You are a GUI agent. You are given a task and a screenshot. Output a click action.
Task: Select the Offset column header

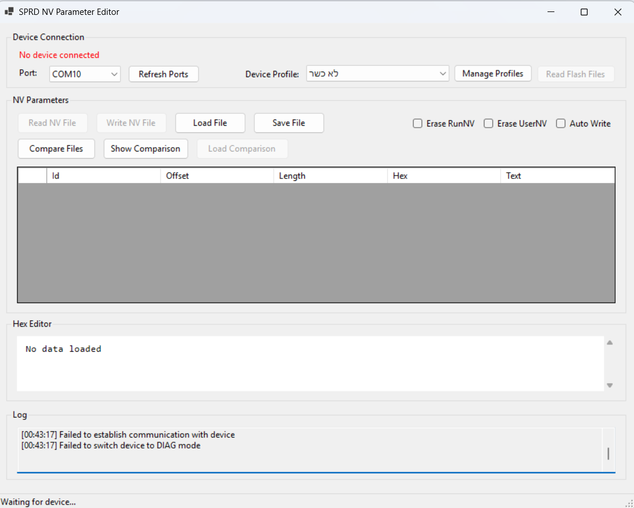click(216, 176)
